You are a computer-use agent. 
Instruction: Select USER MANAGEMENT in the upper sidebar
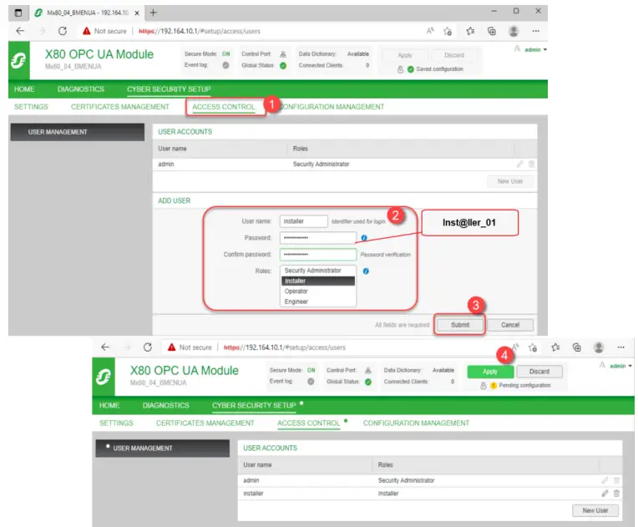coord(78,132)
